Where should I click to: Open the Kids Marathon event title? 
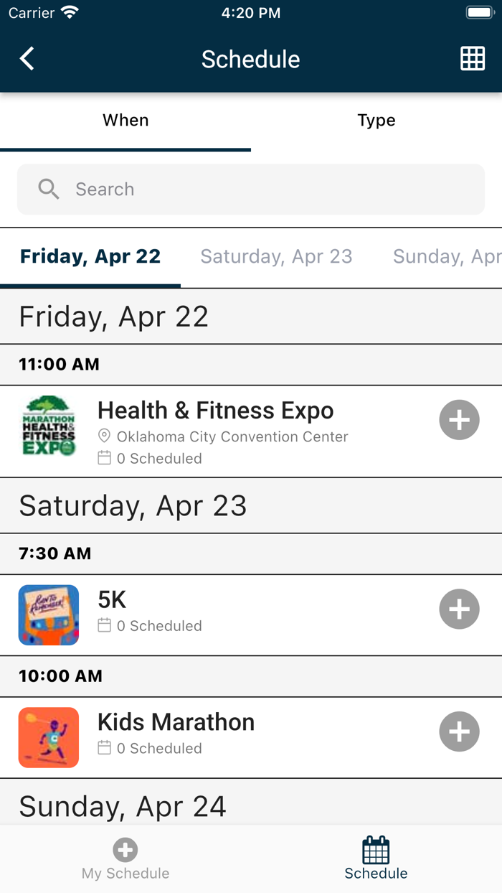click(x=176, y=722)
